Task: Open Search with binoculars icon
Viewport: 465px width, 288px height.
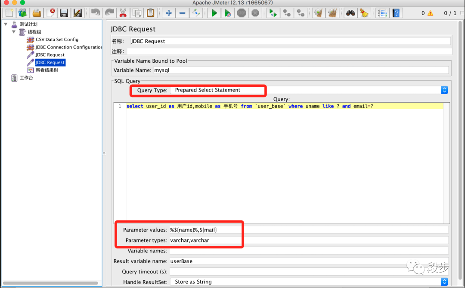Action: pos(350,13)
